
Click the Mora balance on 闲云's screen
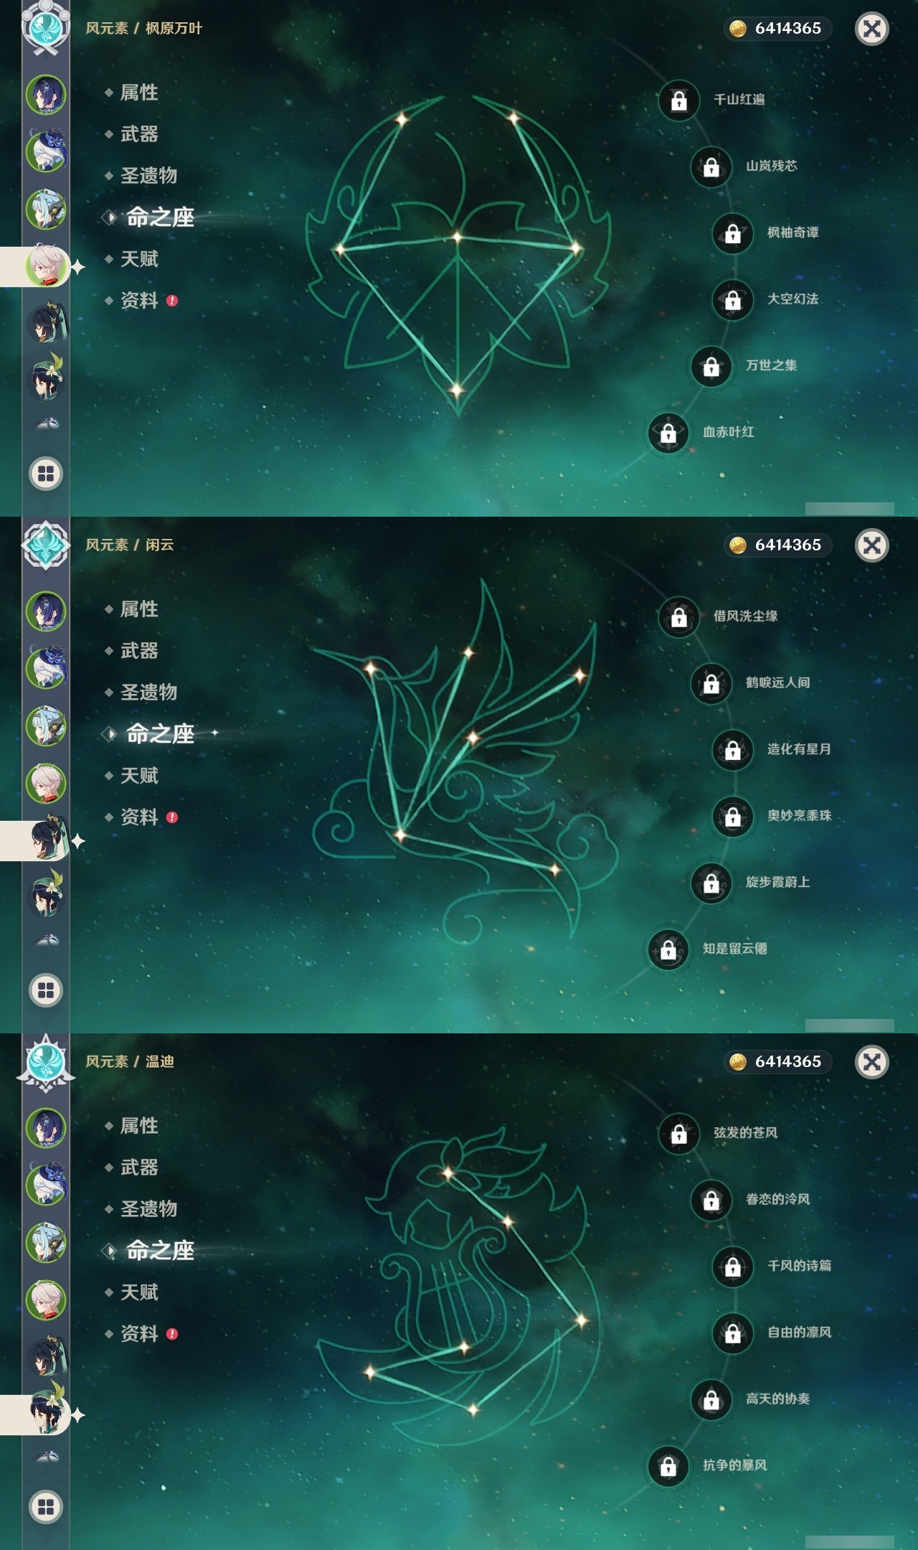tap(777, 545)
